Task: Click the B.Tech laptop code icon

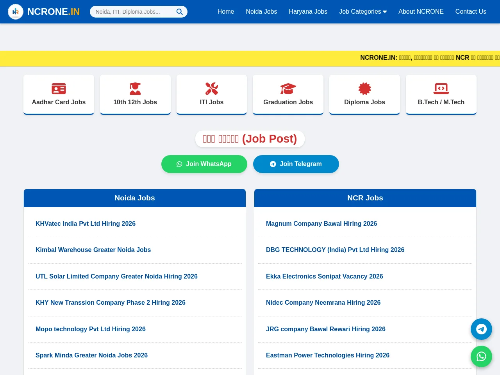Action: point(441,89)
